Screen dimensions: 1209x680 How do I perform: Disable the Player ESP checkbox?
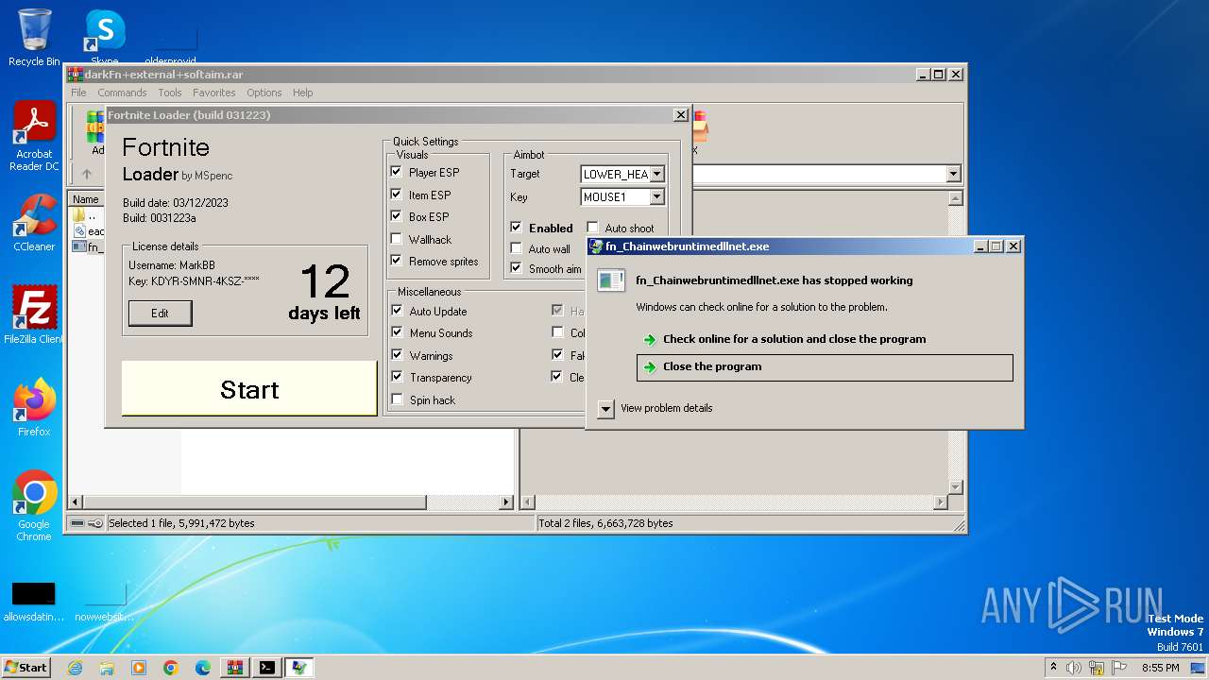tap(396, 172)
